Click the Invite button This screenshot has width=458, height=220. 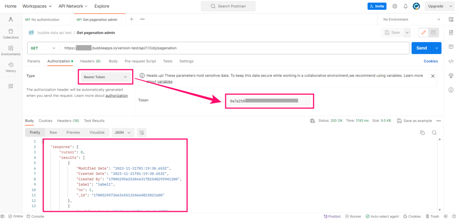coord(377,6)
